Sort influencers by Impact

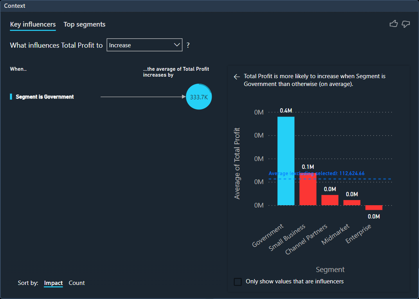point(53,283)
